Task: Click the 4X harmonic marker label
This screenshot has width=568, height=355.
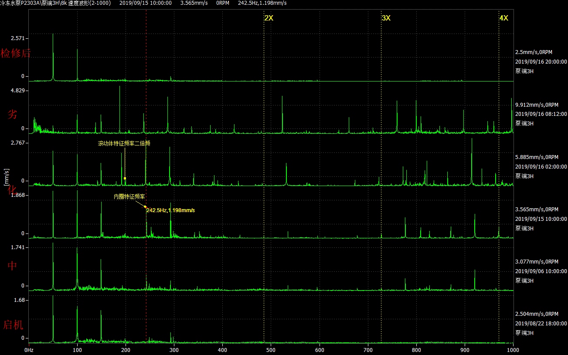Action: pos(503,18)
